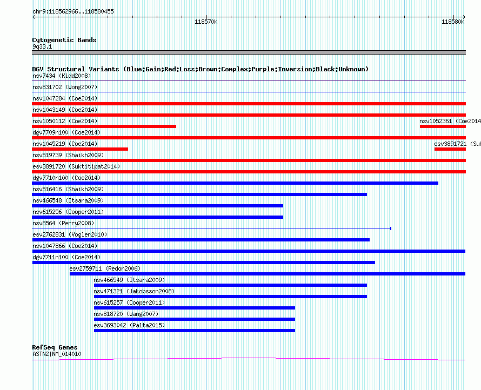Image resolution: width=481 pixels, height=390 pixels.
Task: Select the nsv8564 (Perry2008) label
Action: pos(63,223)
